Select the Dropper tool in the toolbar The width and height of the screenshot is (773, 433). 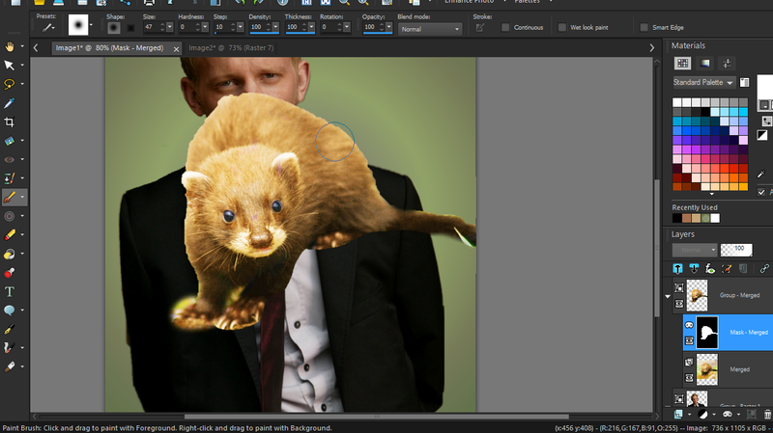click(10, 103)
